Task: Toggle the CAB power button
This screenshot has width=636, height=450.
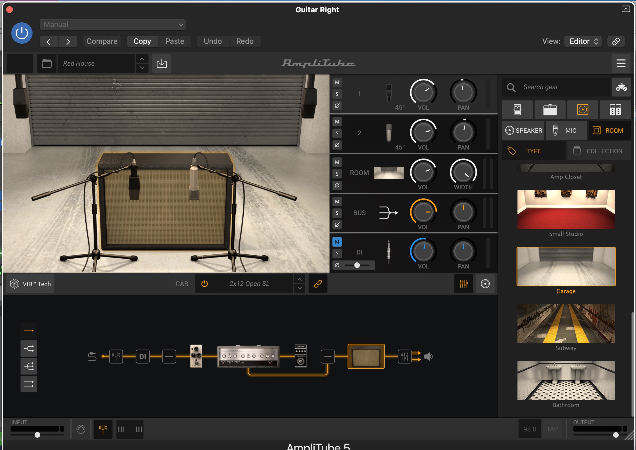Action: (x=205, y=284)
